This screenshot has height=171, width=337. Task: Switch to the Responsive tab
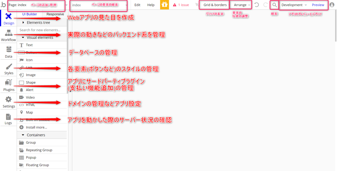click(55, 14)
